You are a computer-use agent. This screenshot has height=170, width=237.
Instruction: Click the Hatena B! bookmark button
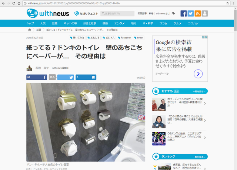coord(86,77)
